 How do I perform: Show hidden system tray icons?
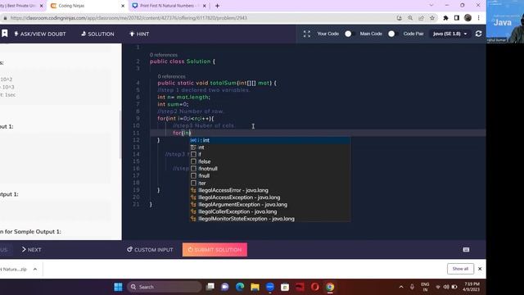pos(401,287)
